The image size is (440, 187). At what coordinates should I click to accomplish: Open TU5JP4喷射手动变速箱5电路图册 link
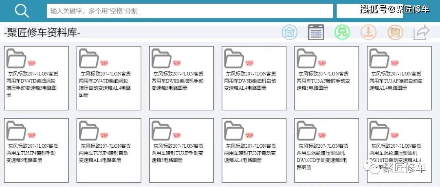[36, 150]
